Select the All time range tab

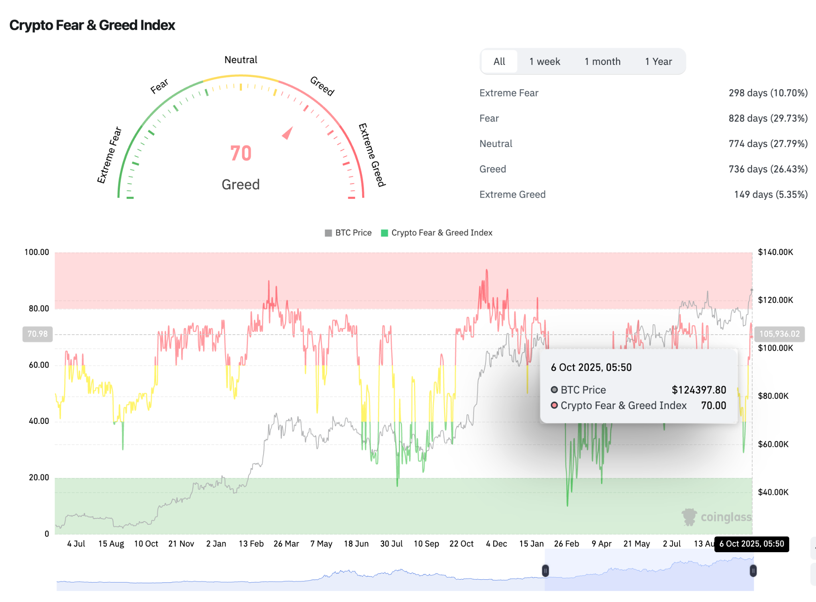point(499,62)
